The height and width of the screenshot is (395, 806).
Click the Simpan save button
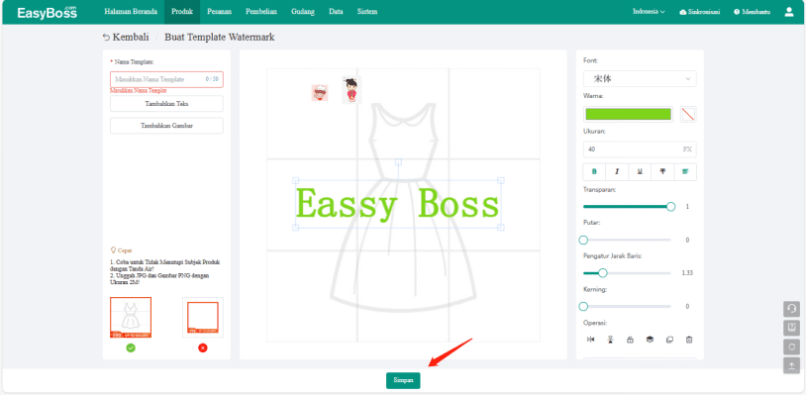[x=403, y=380]
